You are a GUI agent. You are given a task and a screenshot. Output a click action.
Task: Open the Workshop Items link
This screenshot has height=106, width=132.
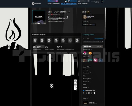[87, 79]
